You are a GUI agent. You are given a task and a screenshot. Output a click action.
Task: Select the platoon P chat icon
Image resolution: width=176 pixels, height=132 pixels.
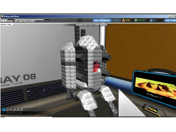click(11, 109)
